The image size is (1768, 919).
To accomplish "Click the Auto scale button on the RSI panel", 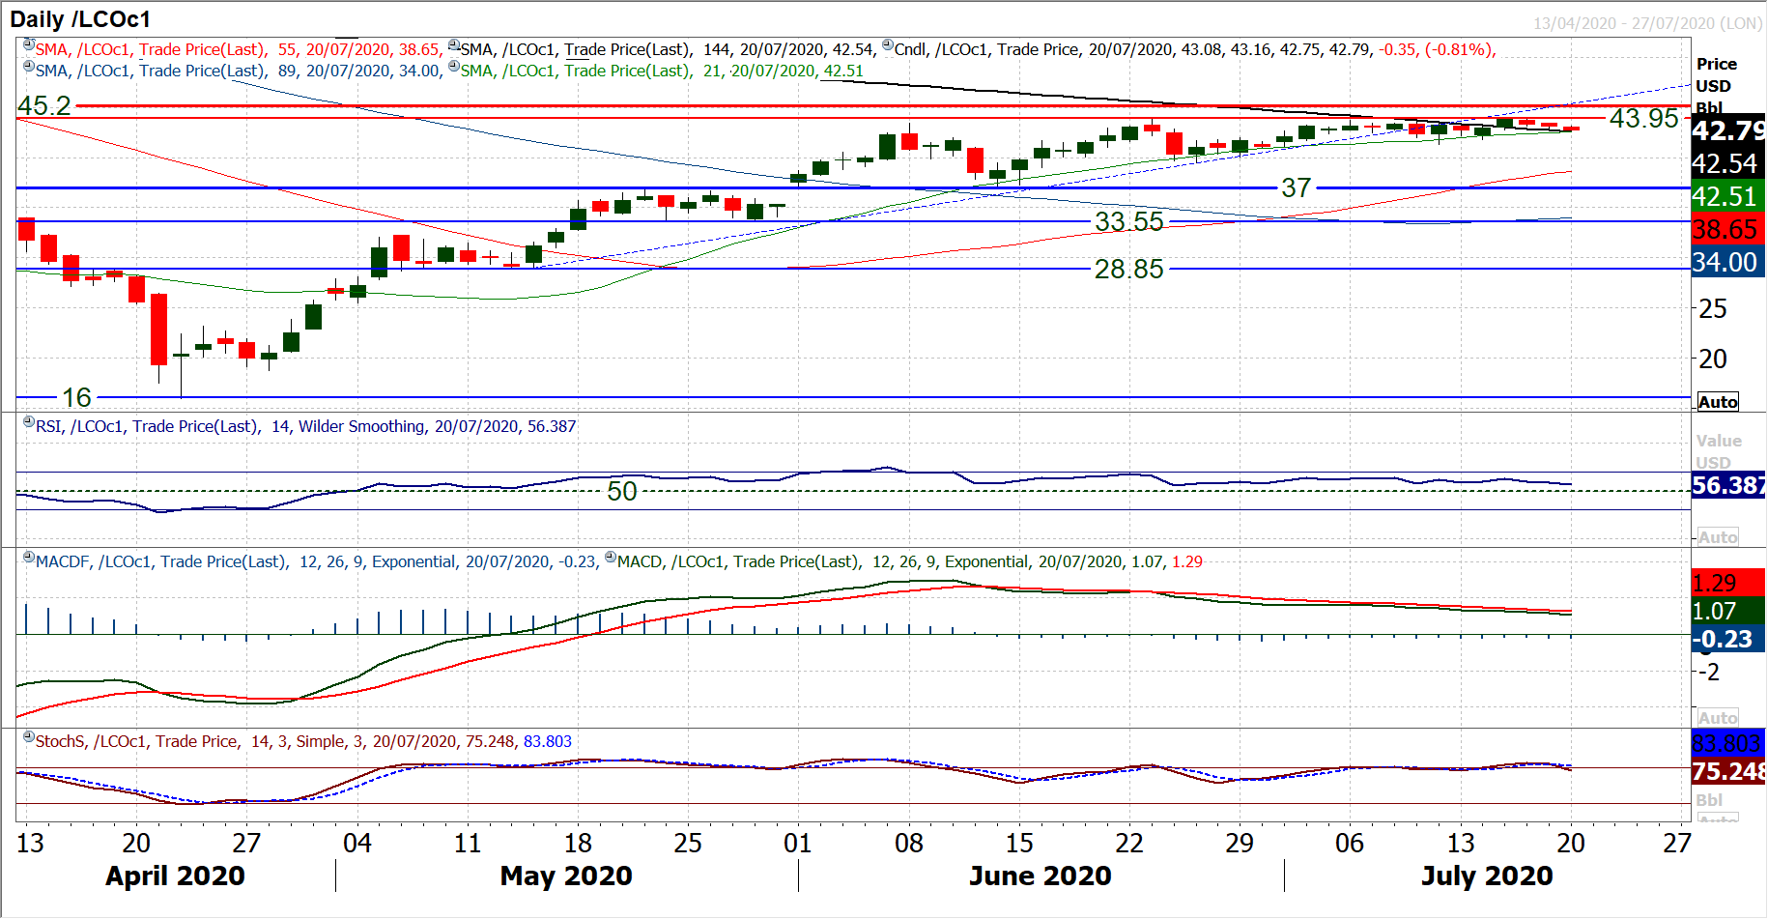I will (x=1718, y=537).
